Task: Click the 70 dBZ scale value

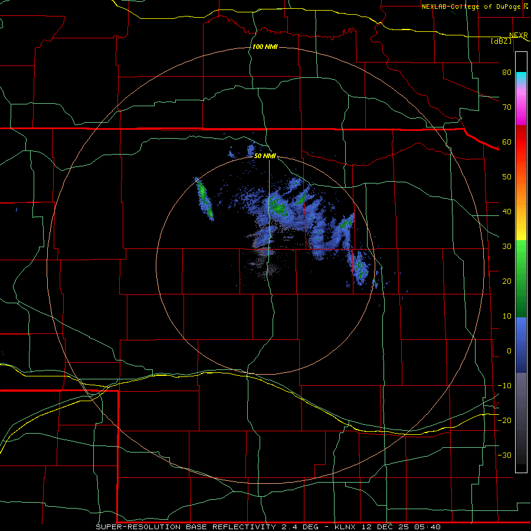Action: click(x=507, y=107)
